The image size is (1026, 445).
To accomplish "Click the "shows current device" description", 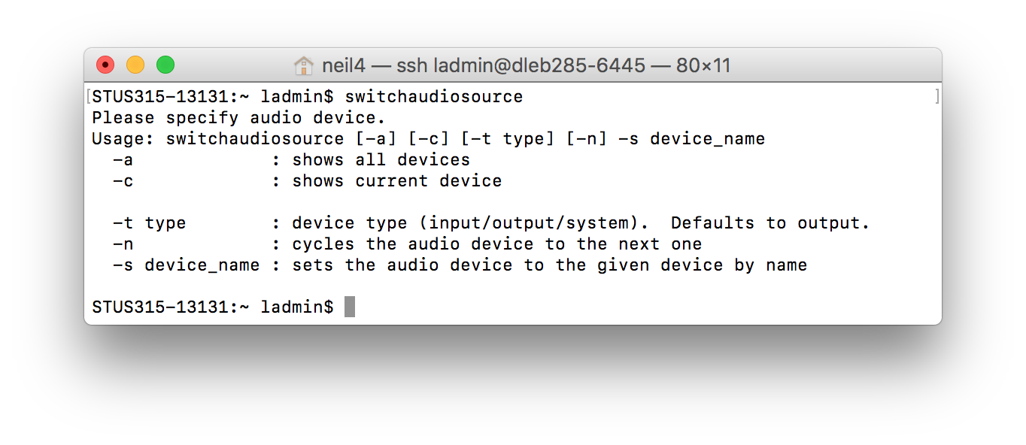I will [x=396, y=181].
